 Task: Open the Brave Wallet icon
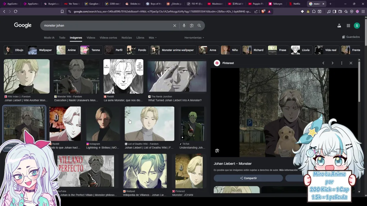[x=340, y=11]
